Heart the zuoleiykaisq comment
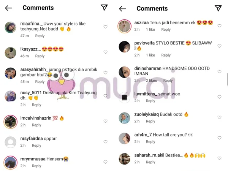This screenshot has height=171, width=228. (x=219, y=117)
